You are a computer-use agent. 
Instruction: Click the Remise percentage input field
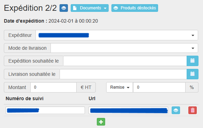[159, 87]
